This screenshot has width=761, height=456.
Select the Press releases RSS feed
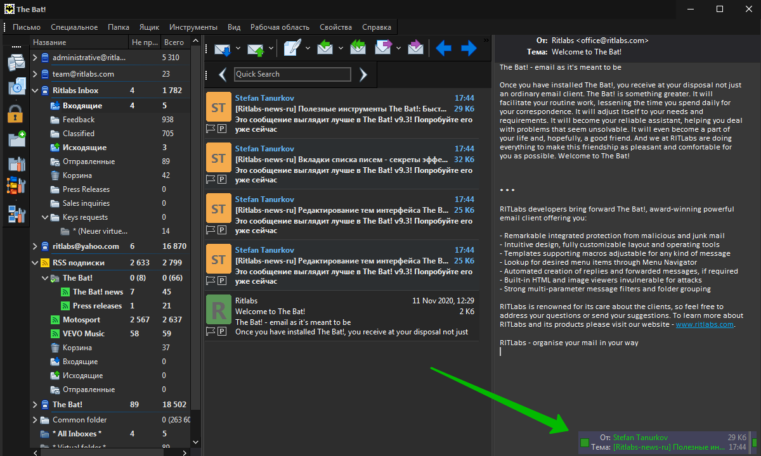(97, 306)
